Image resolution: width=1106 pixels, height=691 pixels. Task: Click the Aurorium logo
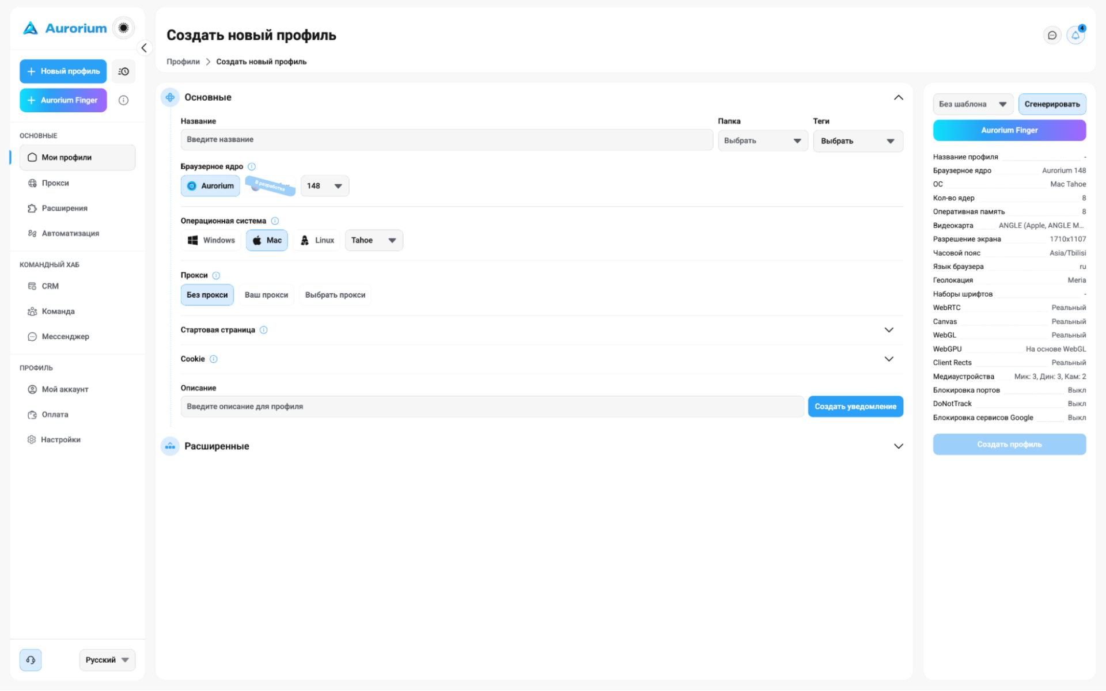(65, 28)
